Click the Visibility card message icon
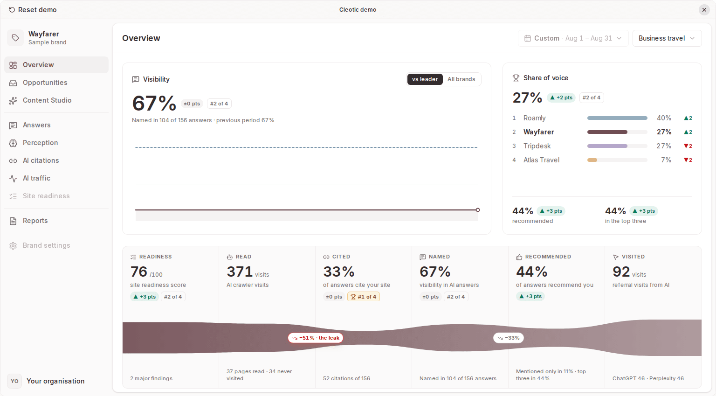This screenshot has height=397, width=716. 136,79
